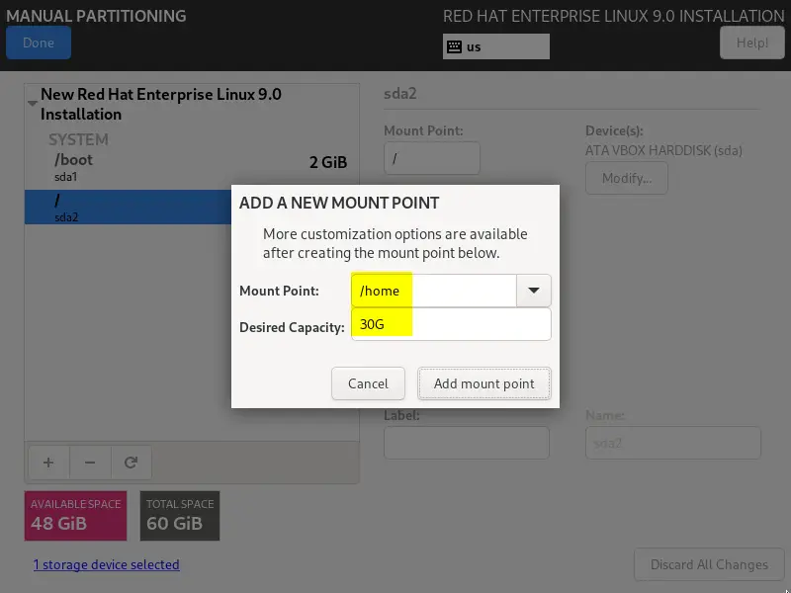
Task: Click the empty Label input field
Action: coord(467,443)
